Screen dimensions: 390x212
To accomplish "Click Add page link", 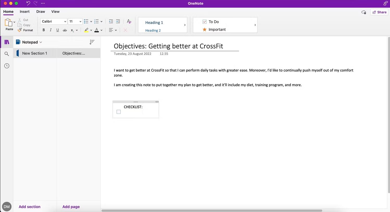I will [71, 207].
